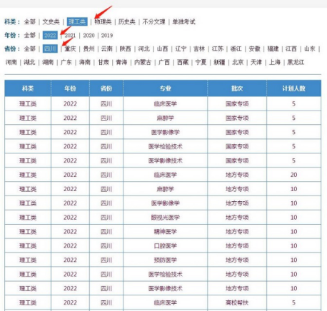The image size is (327, 311).
Task: Choose 西藏 province filter
Action: (183, 63)
